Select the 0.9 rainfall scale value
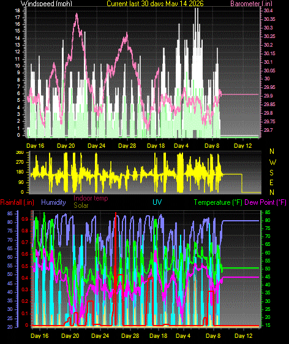Screen dimensions: 289x344 click(25, 219)
